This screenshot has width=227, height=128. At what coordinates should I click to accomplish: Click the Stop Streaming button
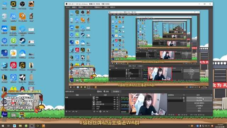pos(199,98)
